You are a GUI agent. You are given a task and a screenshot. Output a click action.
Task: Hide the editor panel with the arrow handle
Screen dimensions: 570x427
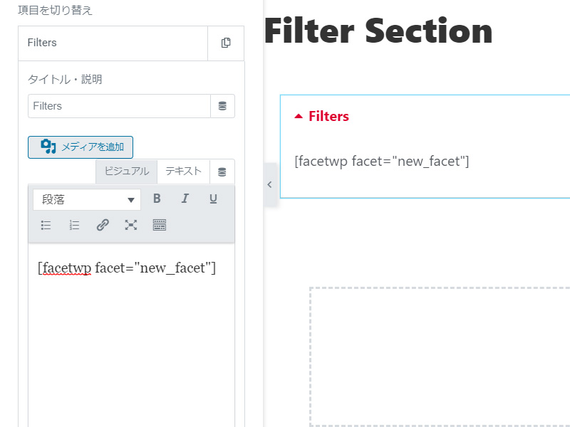click(269, 184)
